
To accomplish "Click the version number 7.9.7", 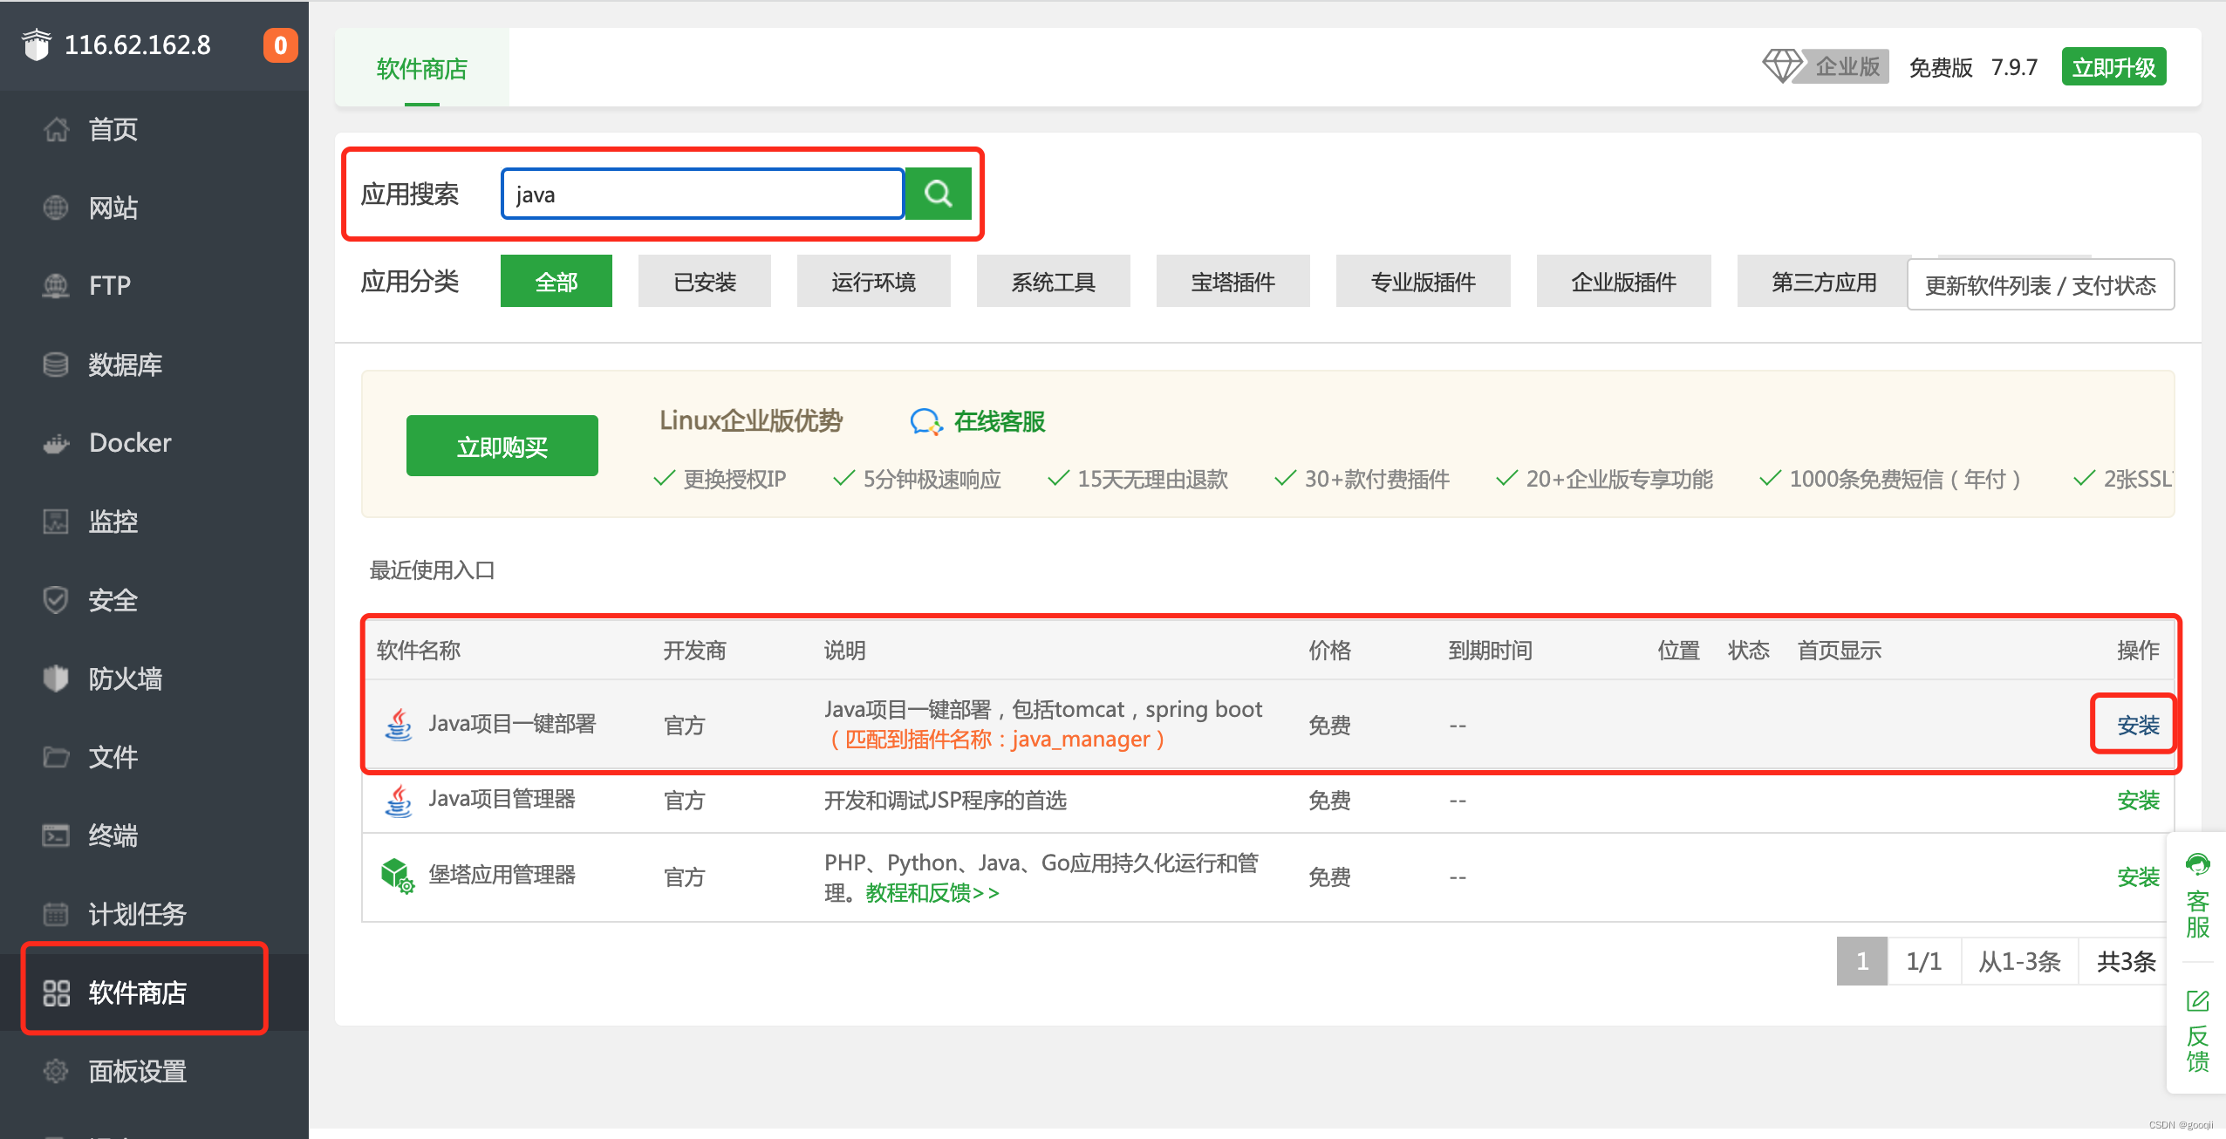I will (x=2014, y=67).
